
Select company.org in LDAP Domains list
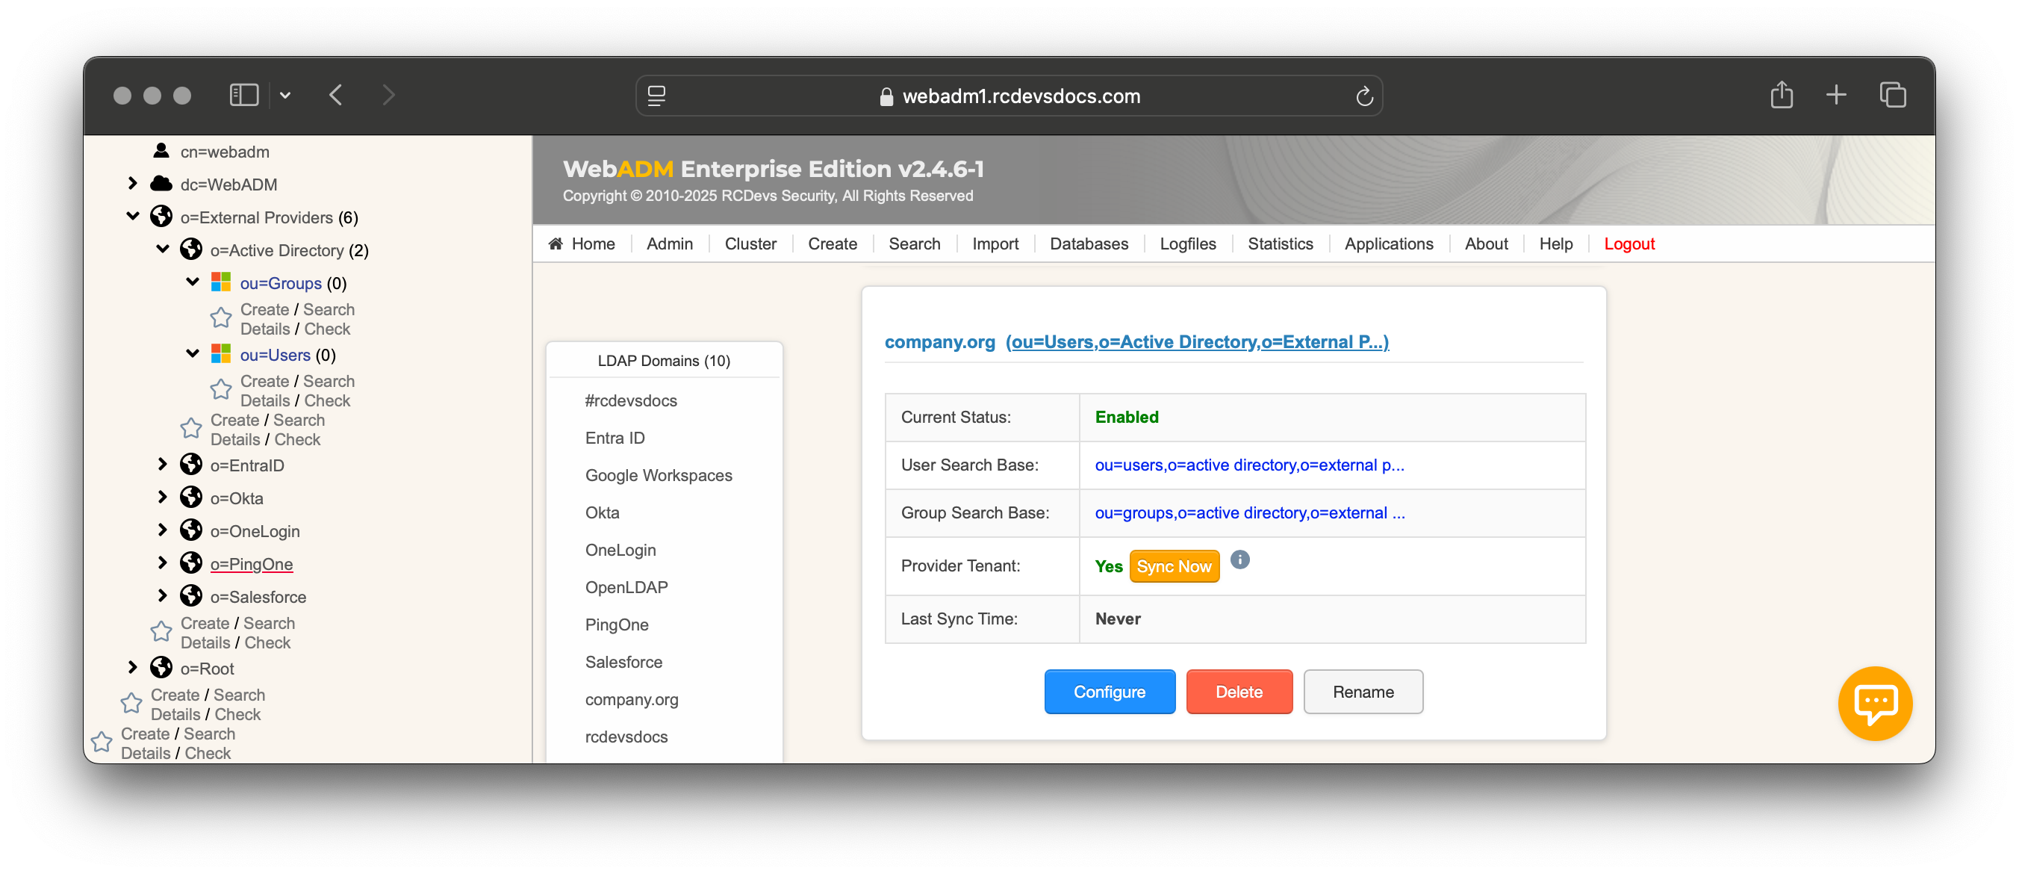coord(632,700)
